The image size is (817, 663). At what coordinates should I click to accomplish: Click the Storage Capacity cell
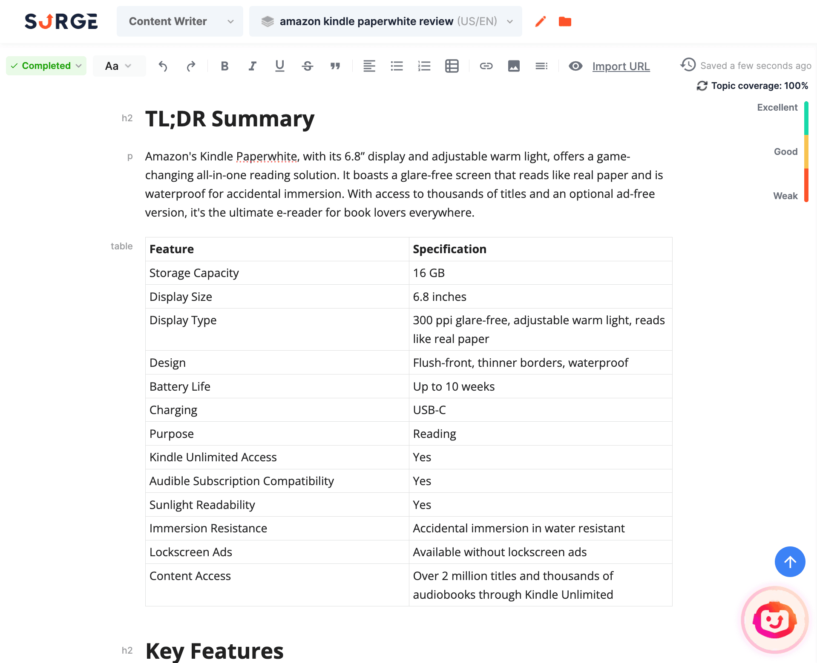click(277, 273)
